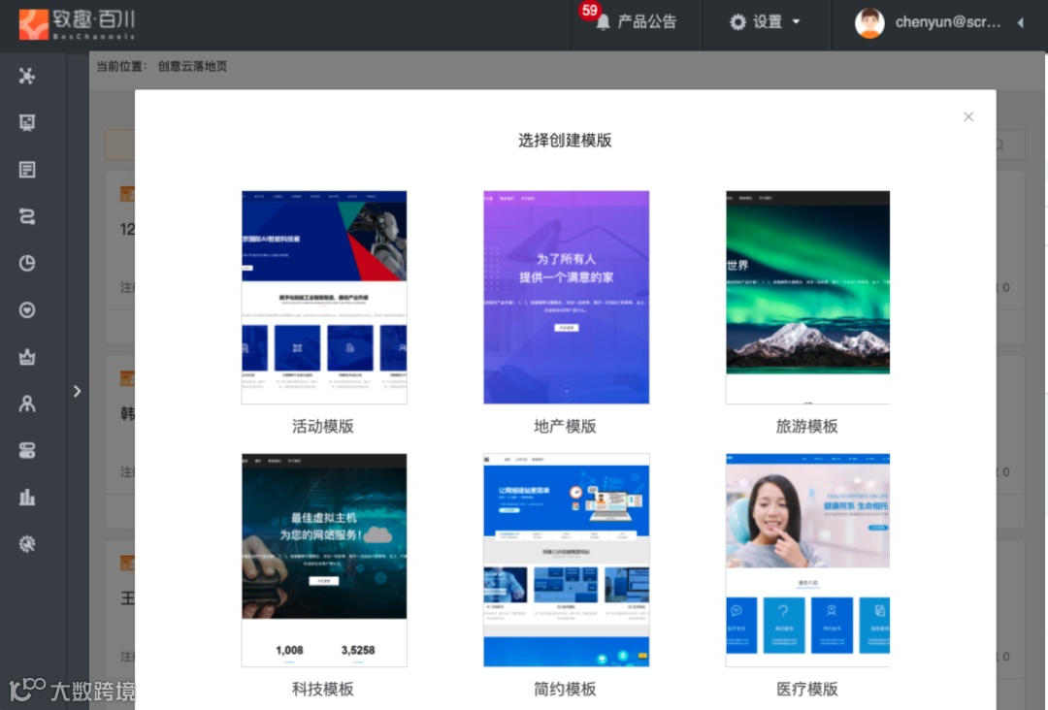Click the heart circle sidebar icon

(27, 310)
